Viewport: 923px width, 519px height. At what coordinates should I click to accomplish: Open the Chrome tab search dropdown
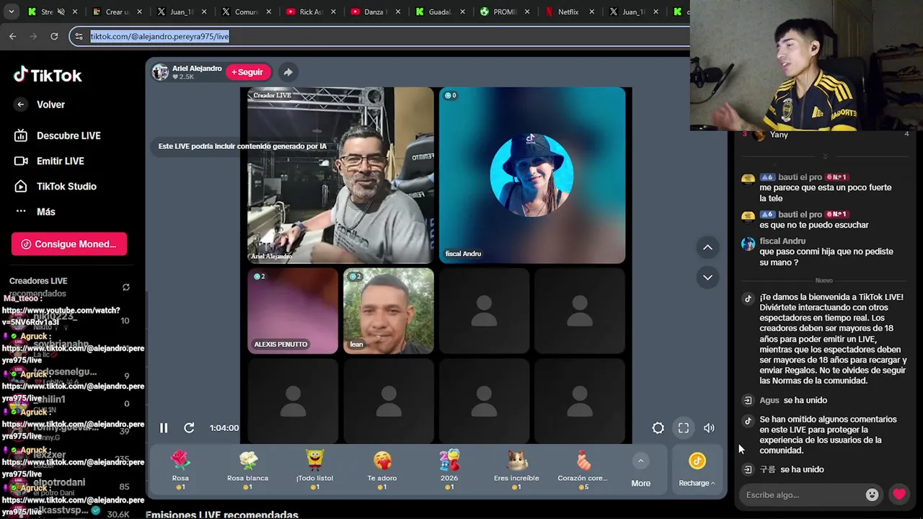coord(11,12)
